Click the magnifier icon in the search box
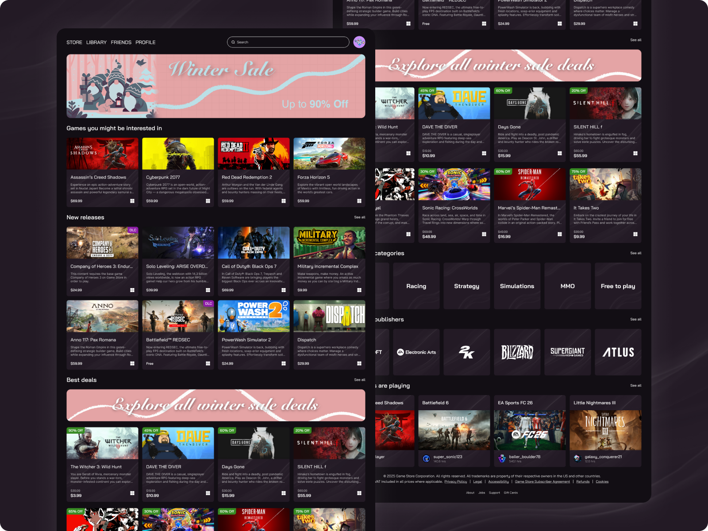Image resolution: width=708 pixels, height=531 pixels. coord(233,42)
